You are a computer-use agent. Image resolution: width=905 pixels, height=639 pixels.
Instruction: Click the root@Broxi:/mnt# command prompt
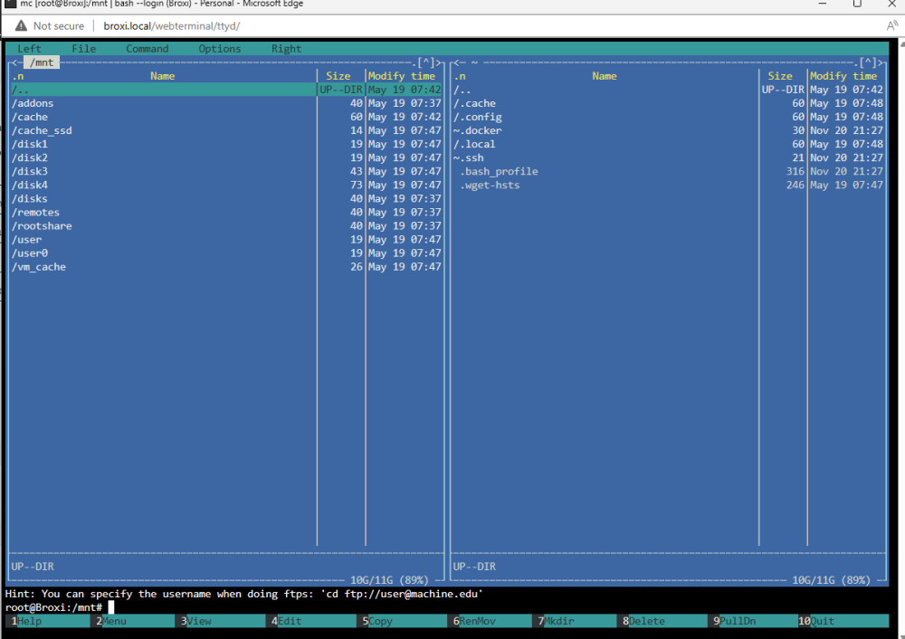point(53,607)
